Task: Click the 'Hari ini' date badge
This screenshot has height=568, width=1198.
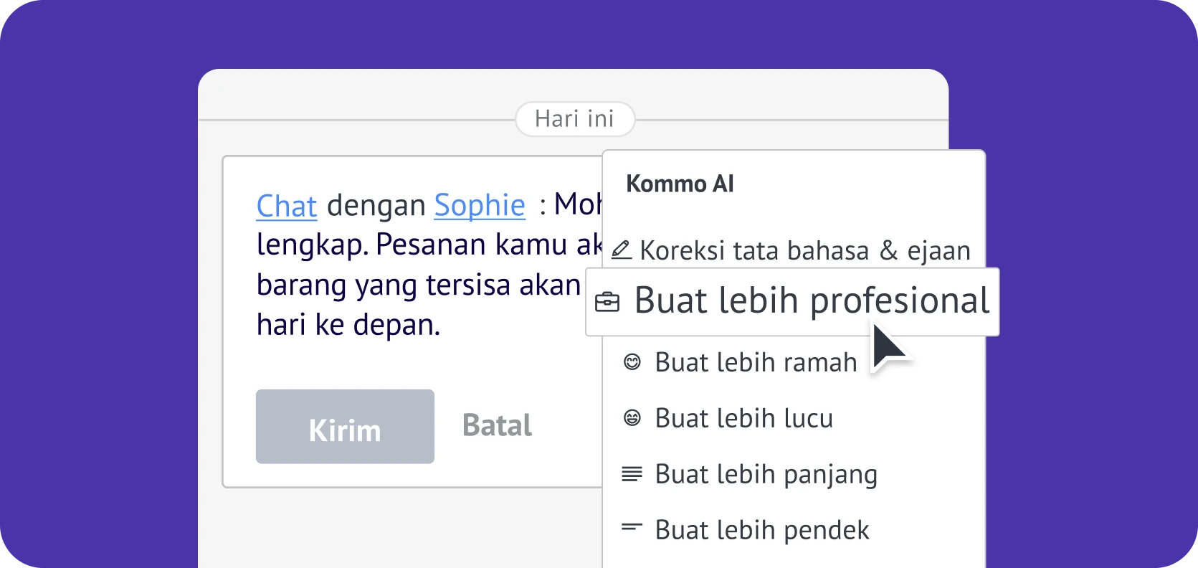Action: point(574,119)
